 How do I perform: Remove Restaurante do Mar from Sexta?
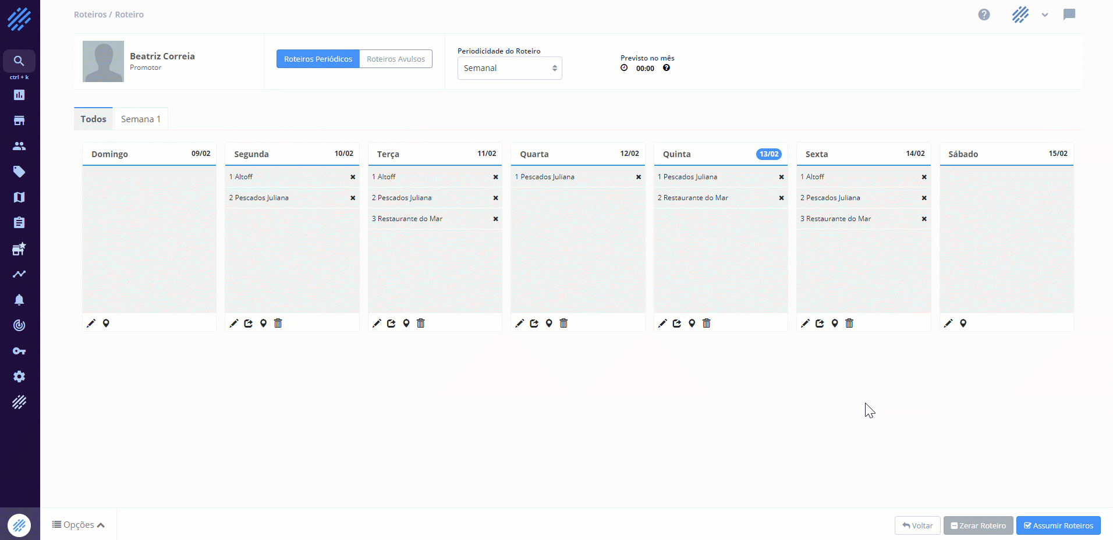pyautogui.click(x=924, y=219)
